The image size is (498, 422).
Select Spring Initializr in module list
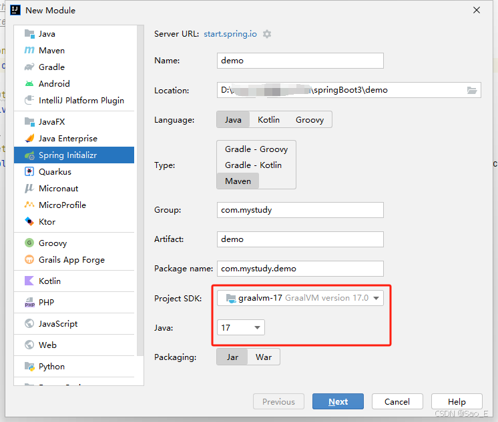[x=74, y=155]
